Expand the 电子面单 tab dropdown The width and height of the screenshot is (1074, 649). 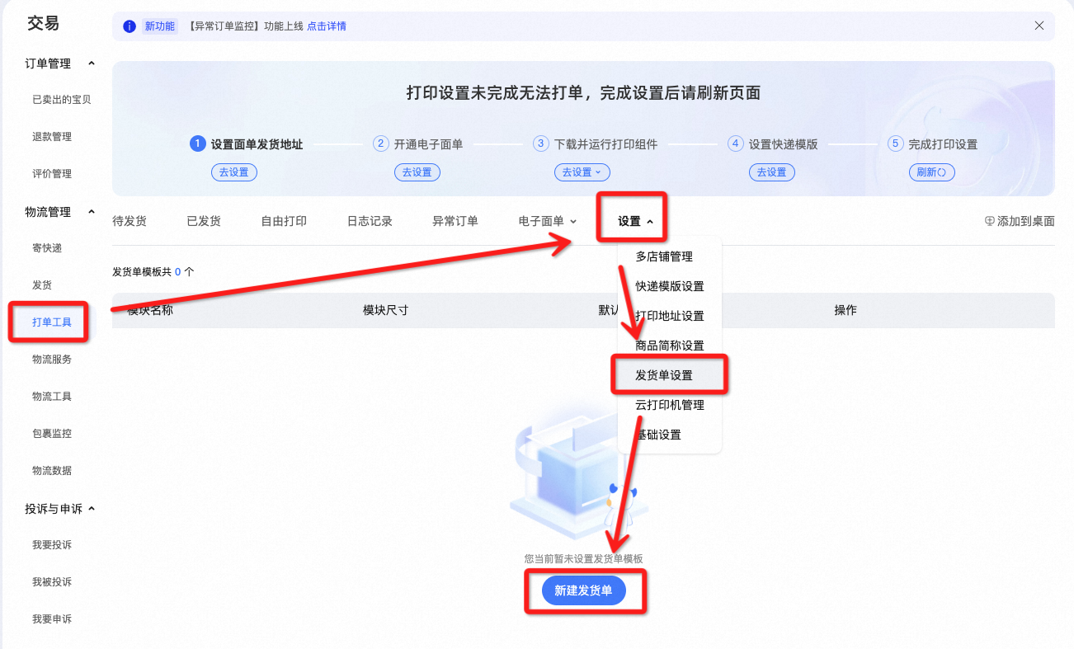pos(548,221)
